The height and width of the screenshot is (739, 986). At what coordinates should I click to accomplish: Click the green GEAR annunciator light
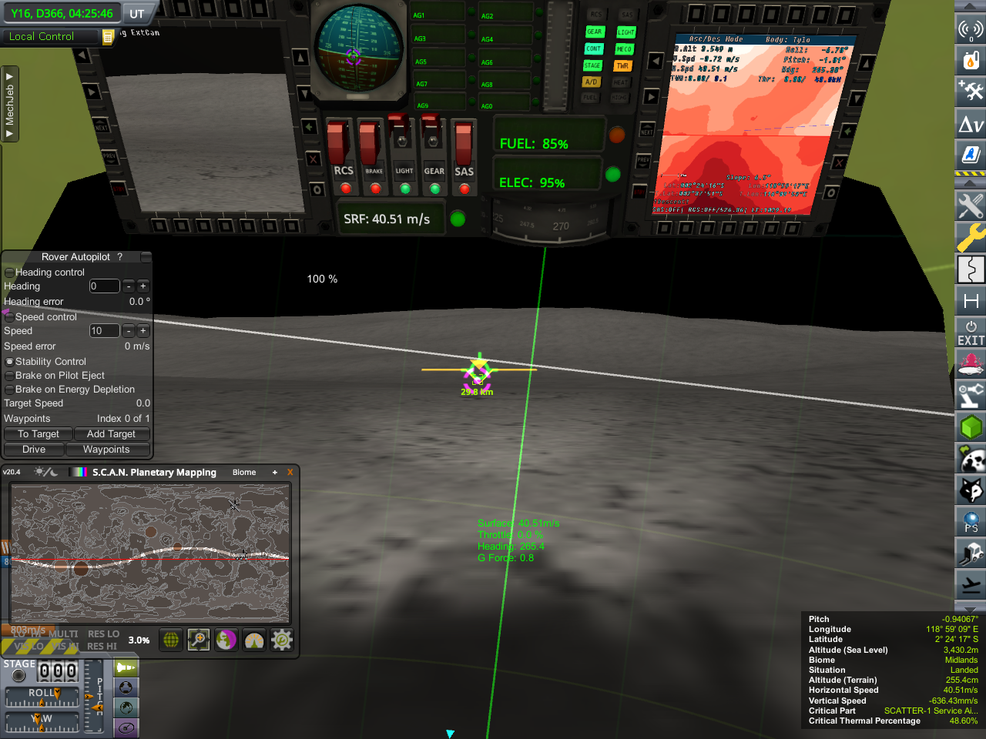point(594,32)
